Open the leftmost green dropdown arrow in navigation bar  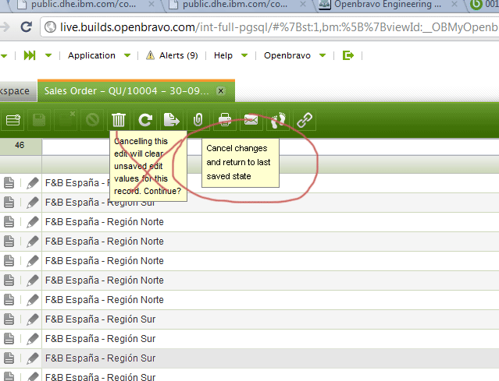pos(4,56)
